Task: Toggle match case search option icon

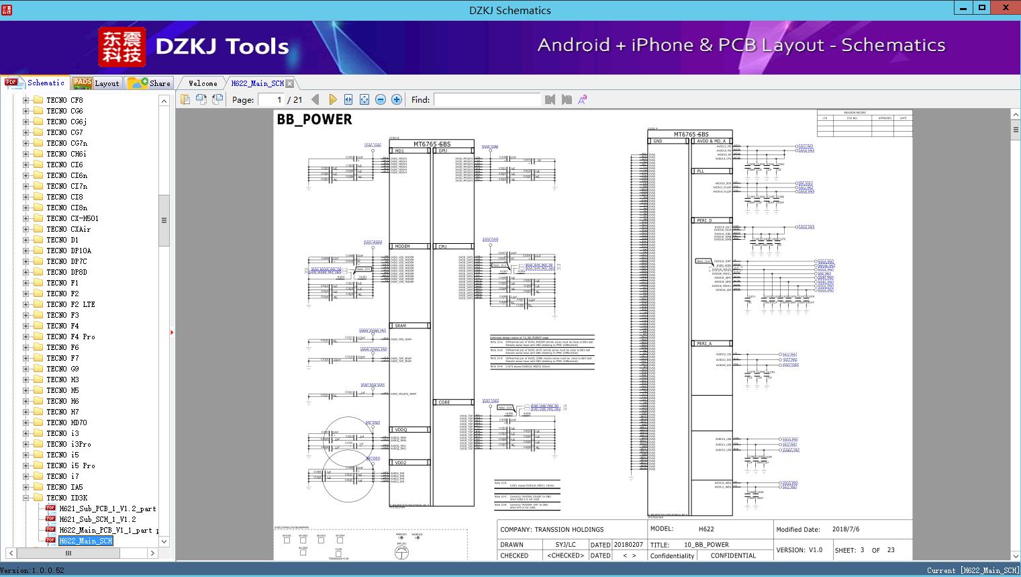Action: point(583,99)
